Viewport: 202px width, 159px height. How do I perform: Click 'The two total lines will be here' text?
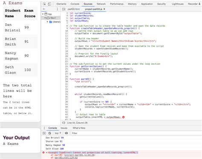(17, 91)
